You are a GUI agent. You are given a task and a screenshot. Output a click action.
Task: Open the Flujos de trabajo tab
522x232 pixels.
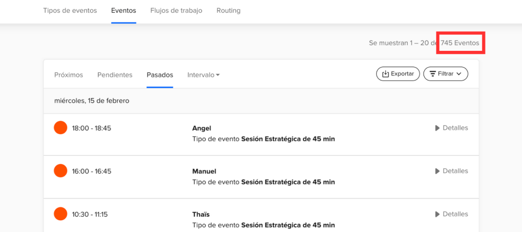click(x=176, y=11)
